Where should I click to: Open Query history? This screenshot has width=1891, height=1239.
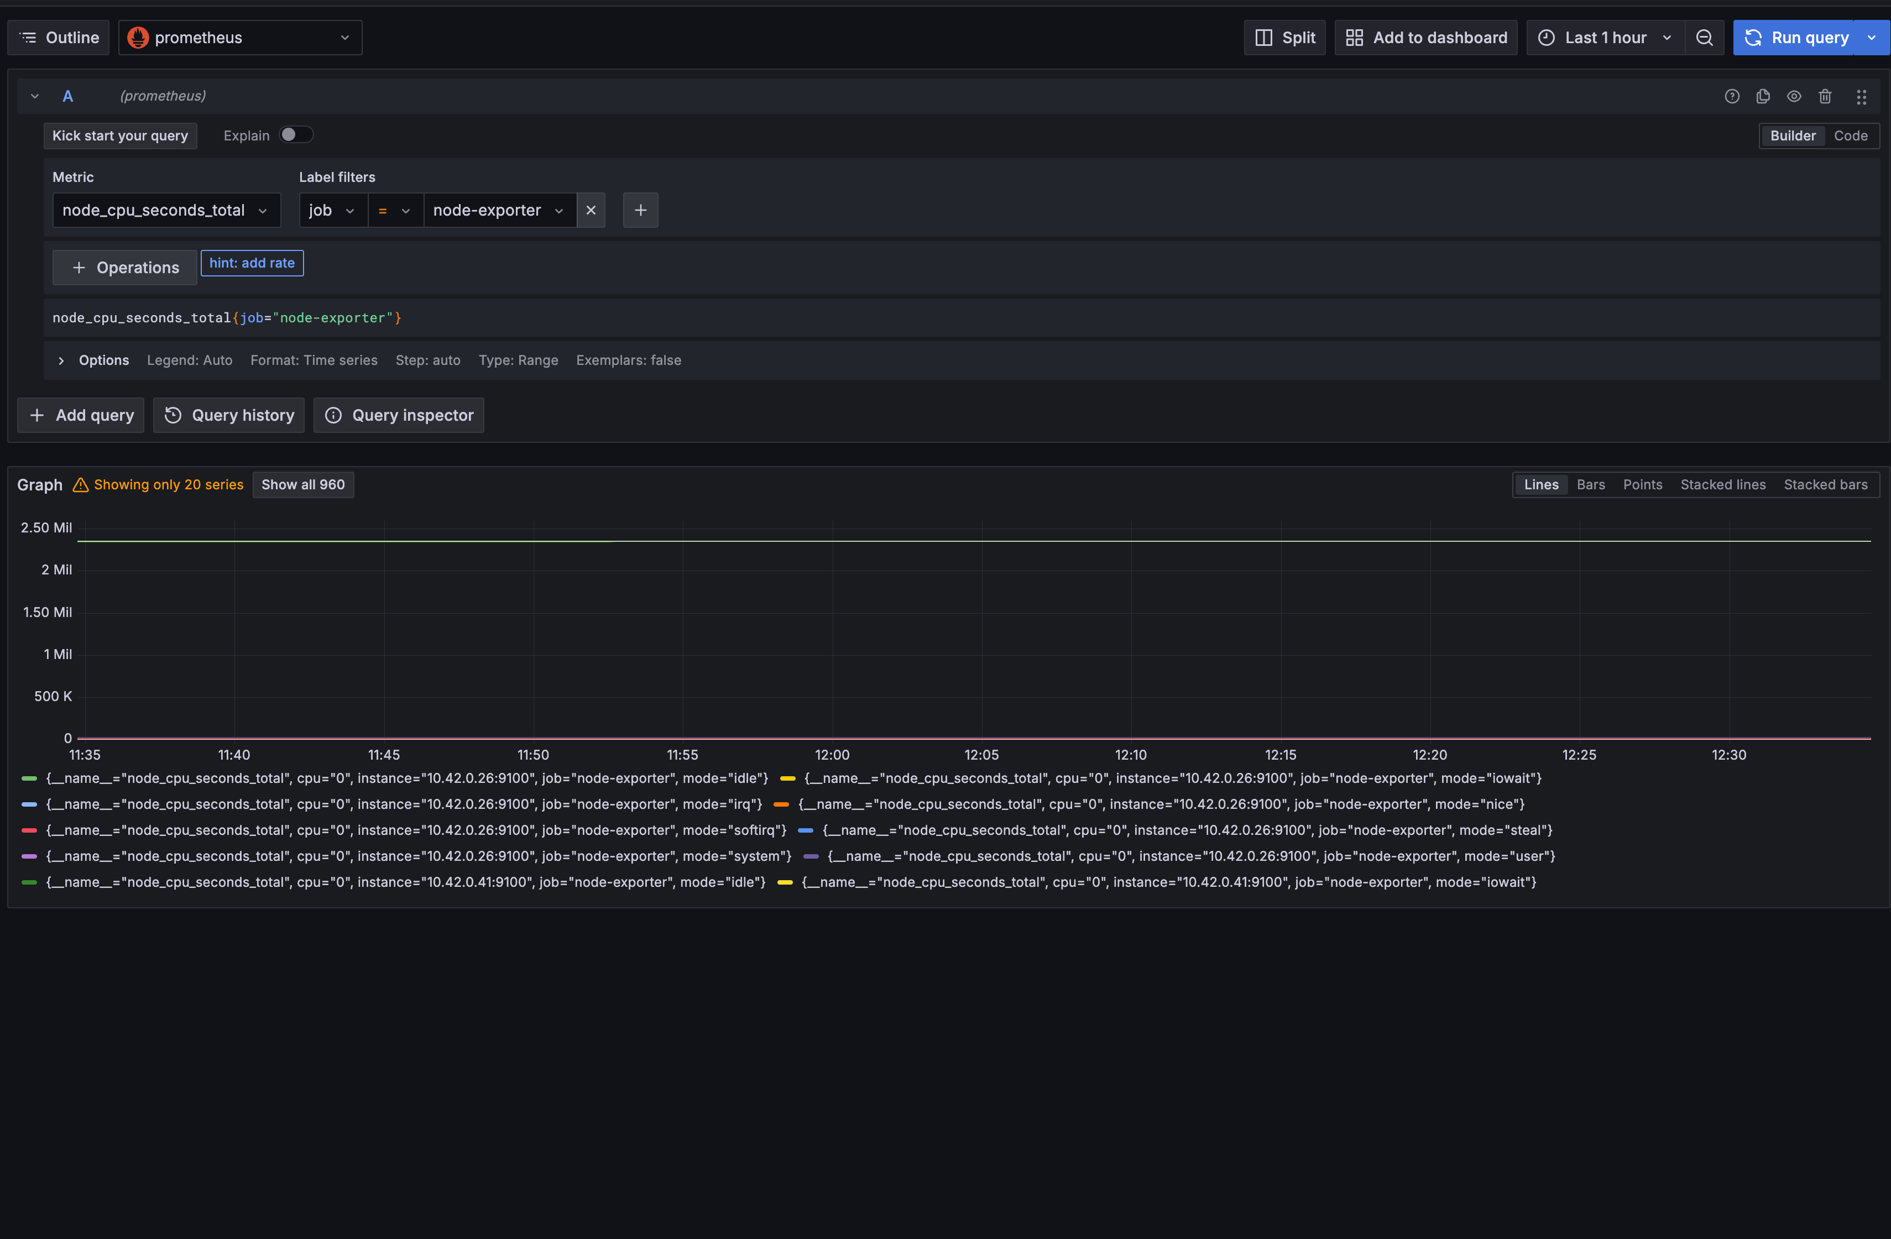click(229, 415)
